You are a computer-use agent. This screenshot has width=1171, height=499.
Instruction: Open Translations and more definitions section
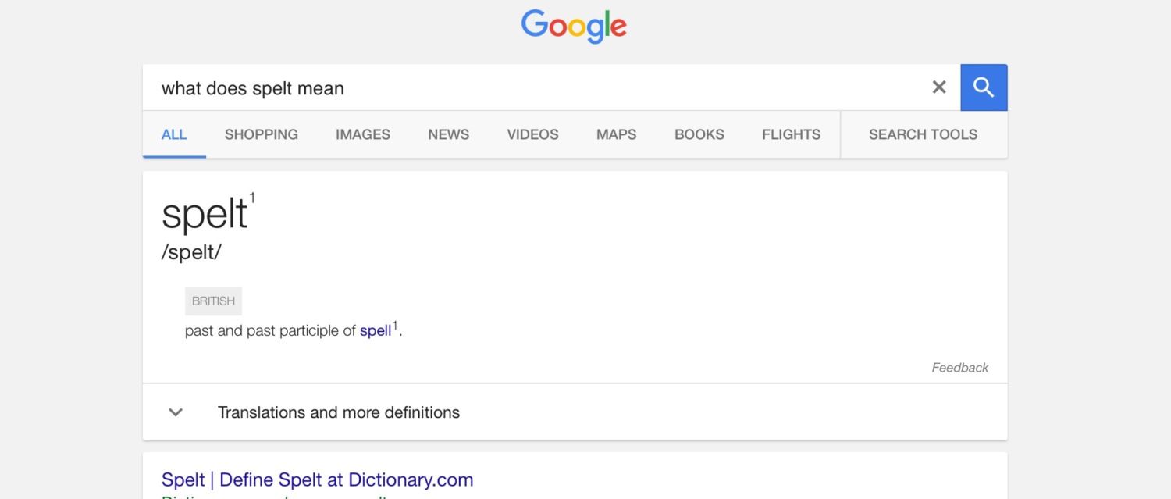click(x=339, y=412)
